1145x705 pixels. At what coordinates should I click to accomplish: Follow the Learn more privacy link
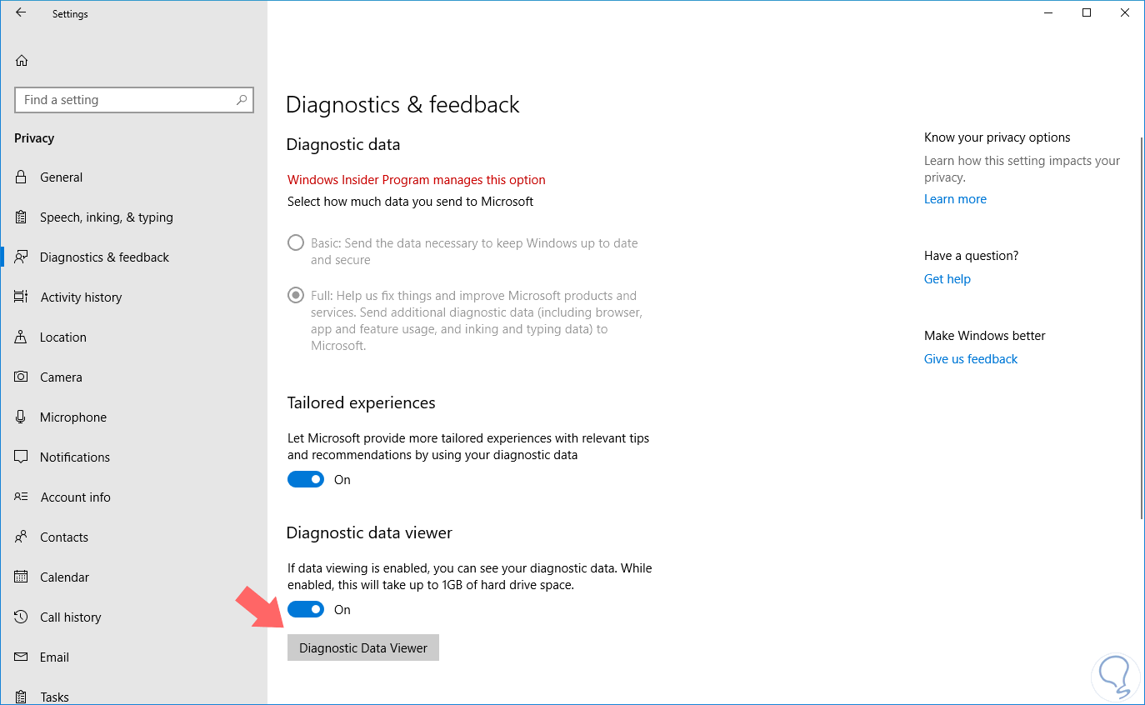(x=955, y=199)
